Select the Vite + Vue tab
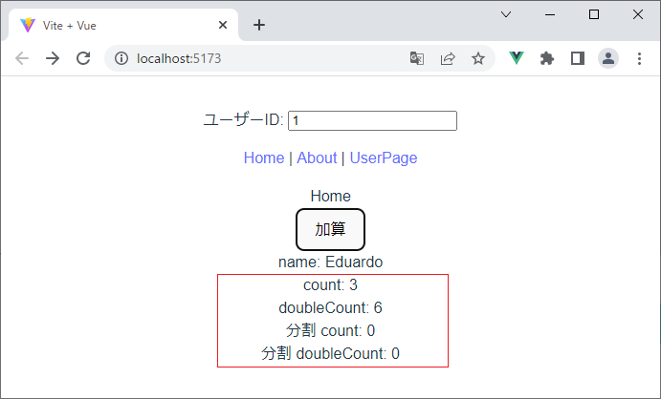 123,25
